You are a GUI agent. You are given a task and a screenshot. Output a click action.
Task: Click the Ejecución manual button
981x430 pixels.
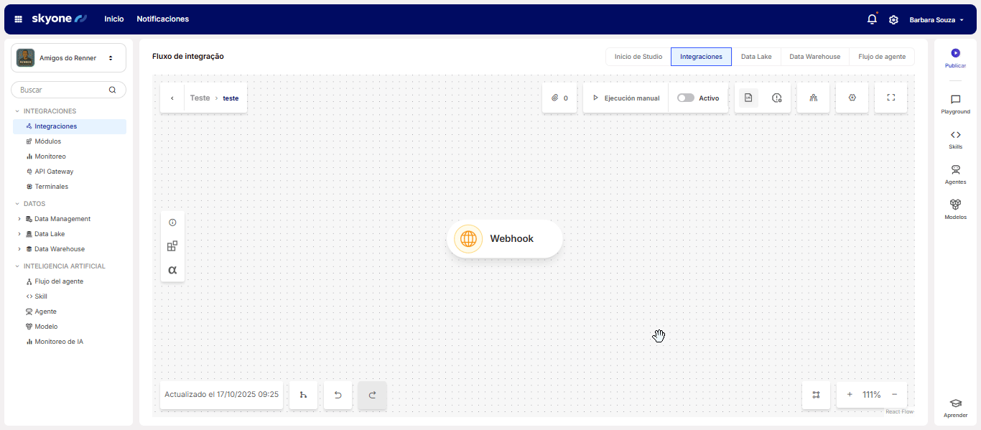[626, 98]
